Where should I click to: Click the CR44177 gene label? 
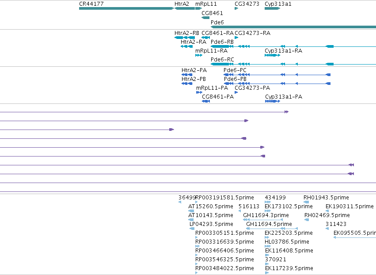91,4
